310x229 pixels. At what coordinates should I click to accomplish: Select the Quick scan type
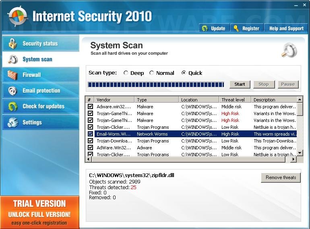[x=184, y=73]
